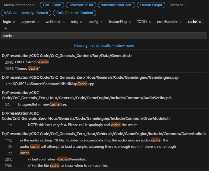Add a new search tab with plus icon

coord(6,28)
